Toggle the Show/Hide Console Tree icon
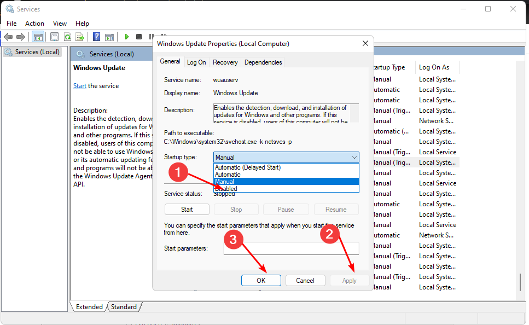 tap(38, 37)
